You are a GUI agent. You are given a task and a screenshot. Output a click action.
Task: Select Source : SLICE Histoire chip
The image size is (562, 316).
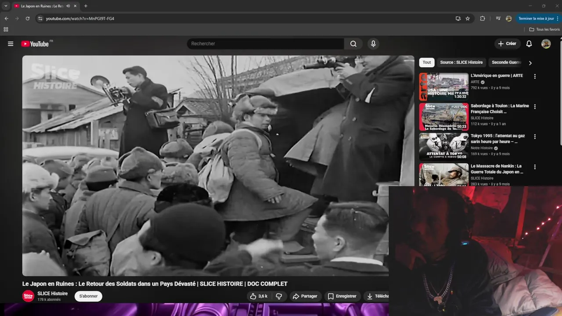click(x=461, y=62)
